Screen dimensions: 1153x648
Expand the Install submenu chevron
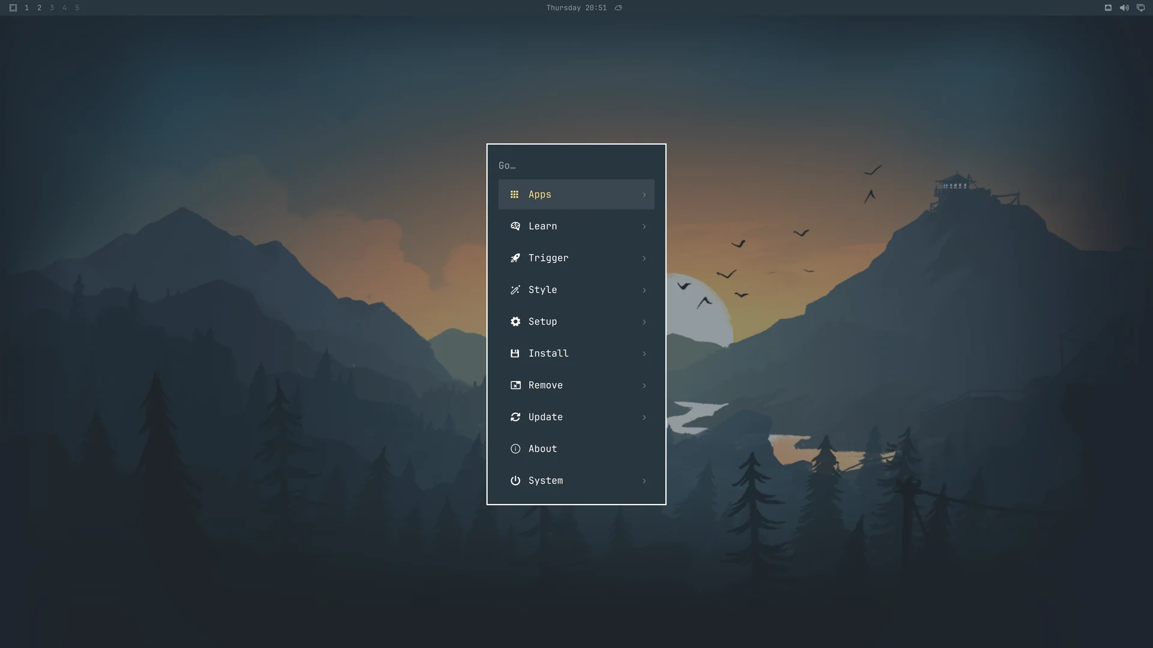(644, 354)
